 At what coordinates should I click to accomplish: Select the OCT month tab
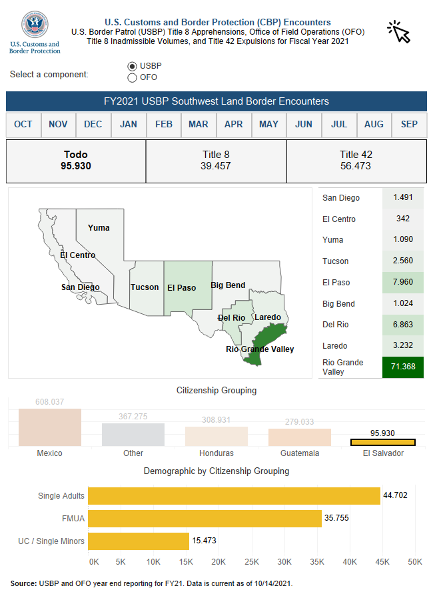pyautogui.click(x=23, y=125)
